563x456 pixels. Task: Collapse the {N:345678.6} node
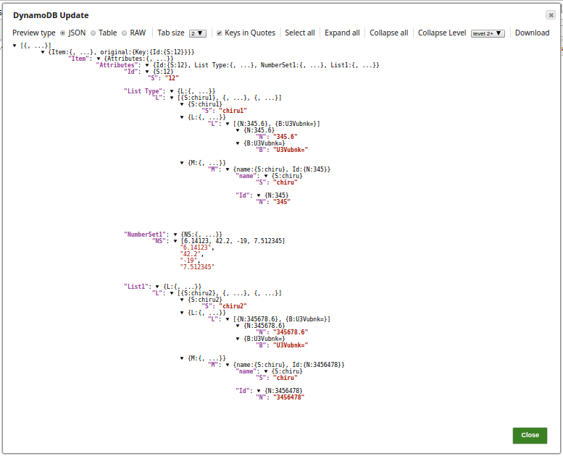pos(238,326)
